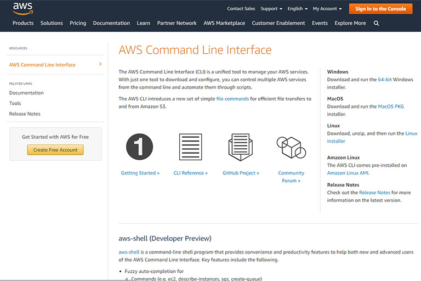The height and width of the screenshot is (281, 421).
Task: Open the sidebar Release Notes link
Action: 25,114
